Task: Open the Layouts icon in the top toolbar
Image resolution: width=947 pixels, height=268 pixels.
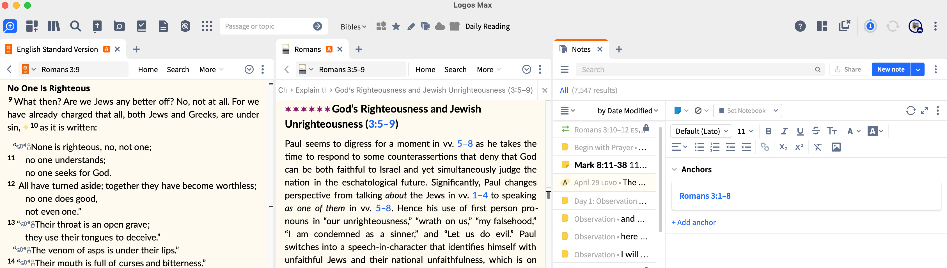Action: click(x=822, y=26)
